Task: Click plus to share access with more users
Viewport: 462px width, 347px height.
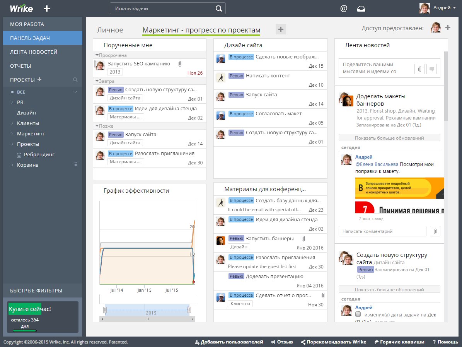Action: tap(448, 27)
